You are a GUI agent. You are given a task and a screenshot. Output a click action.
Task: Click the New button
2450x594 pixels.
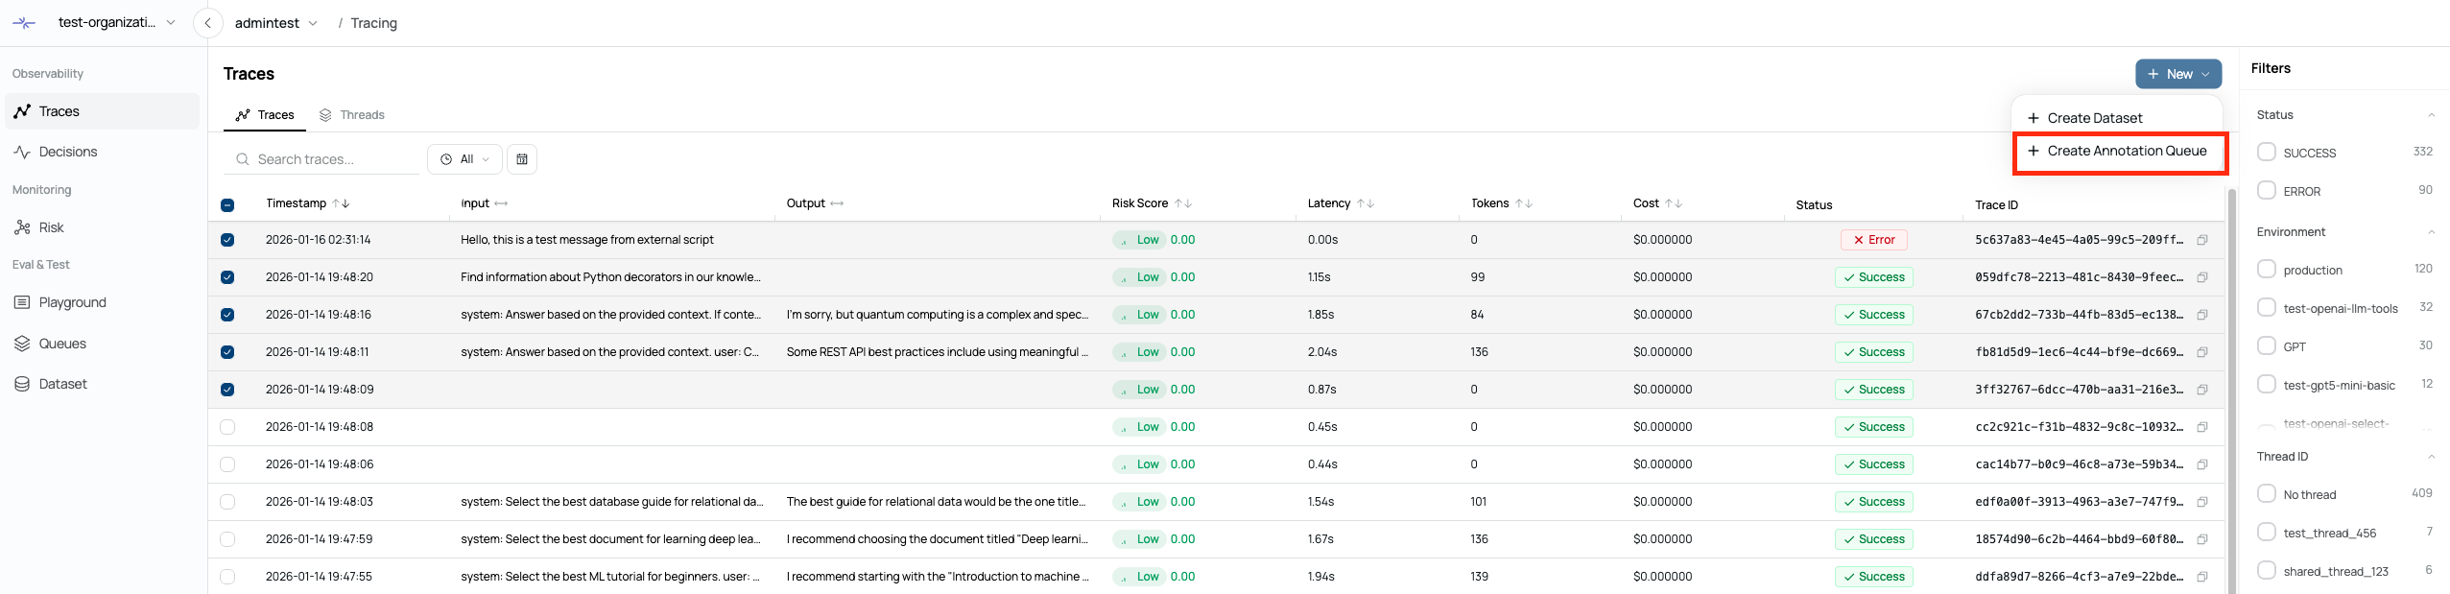pos(2177,74)
